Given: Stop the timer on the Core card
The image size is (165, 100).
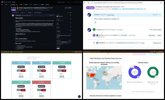Looking at the screenshot, I should point(44,71).
